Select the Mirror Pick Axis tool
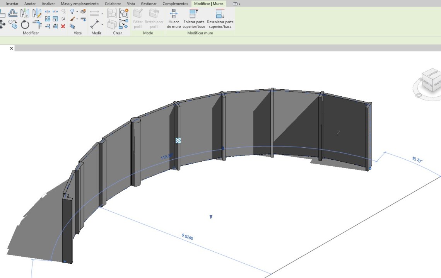 click(25, 14)
